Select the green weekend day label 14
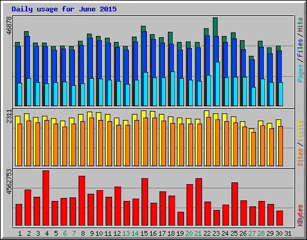The width and height of the screenshot is (307, 240). [x=135, y=233]
